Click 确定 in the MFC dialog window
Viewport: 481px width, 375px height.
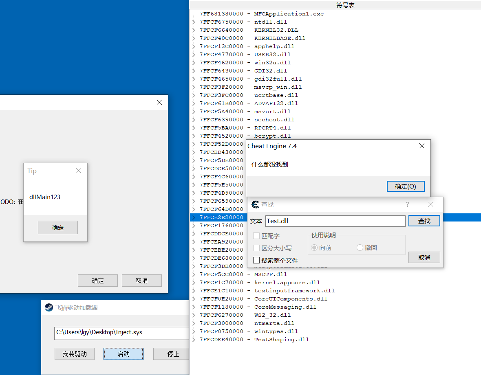tap(98, 281)
